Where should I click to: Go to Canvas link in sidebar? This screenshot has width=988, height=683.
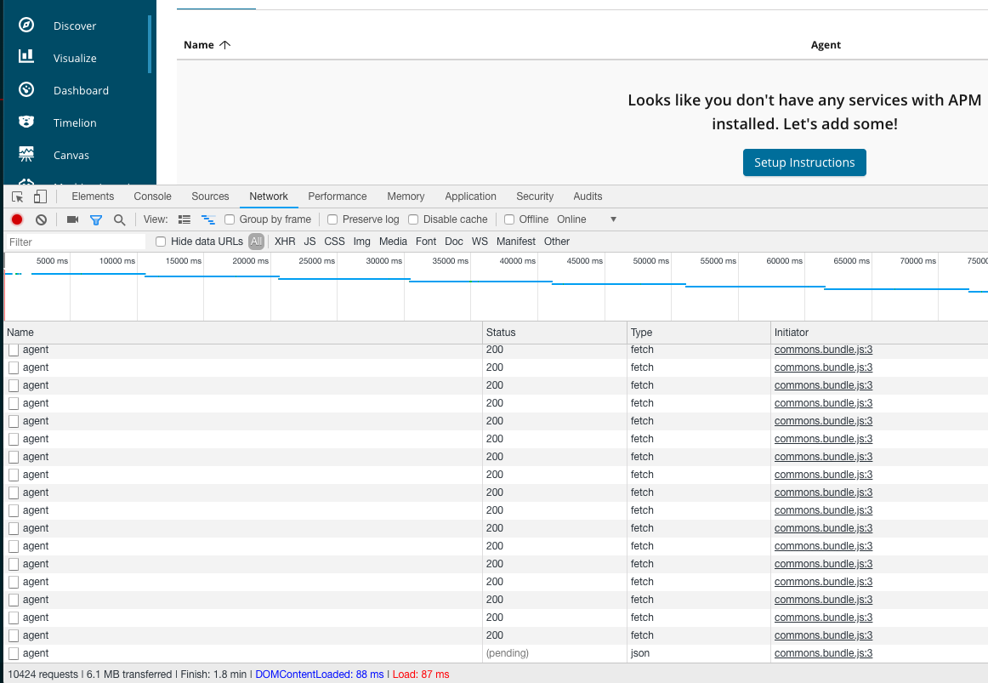71,155
